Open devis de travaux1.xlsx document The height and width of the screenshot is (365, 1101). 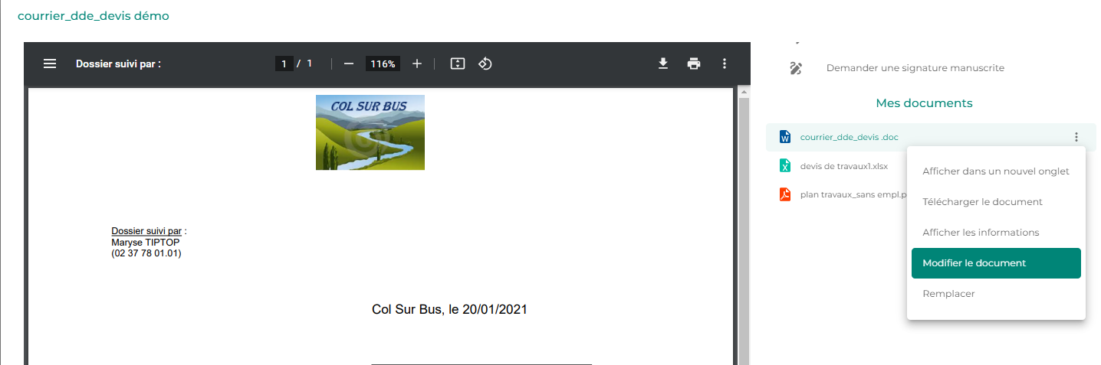[x=843, y=166]
